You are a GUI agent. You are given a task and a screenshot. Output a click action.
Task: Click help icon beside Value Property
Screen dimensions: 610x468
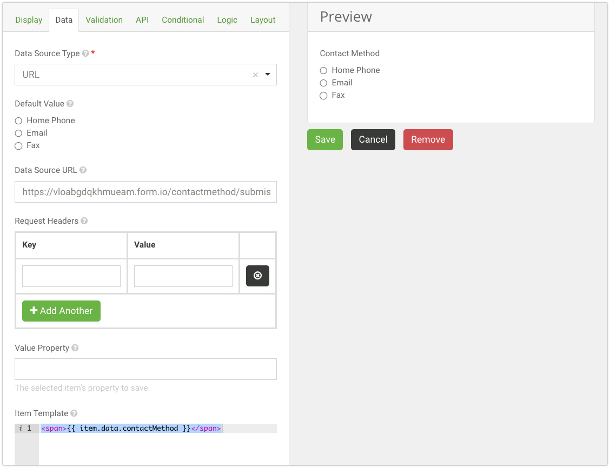click(75, 348)
